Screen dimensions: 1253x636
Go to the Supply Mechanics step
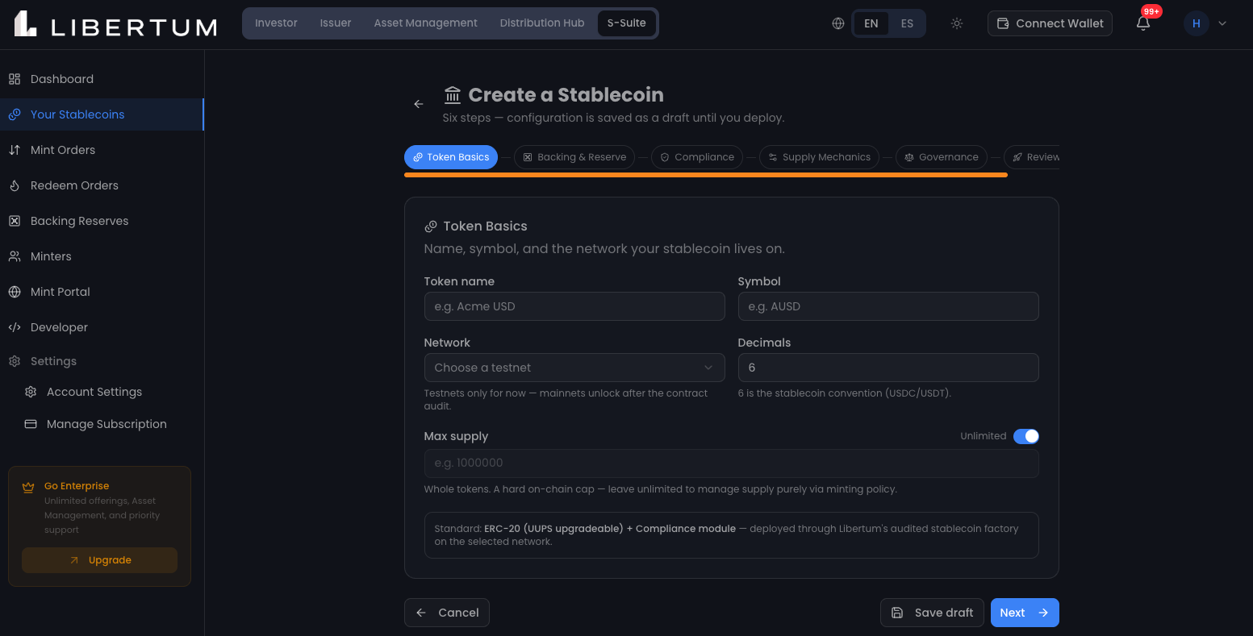[819, 157]
